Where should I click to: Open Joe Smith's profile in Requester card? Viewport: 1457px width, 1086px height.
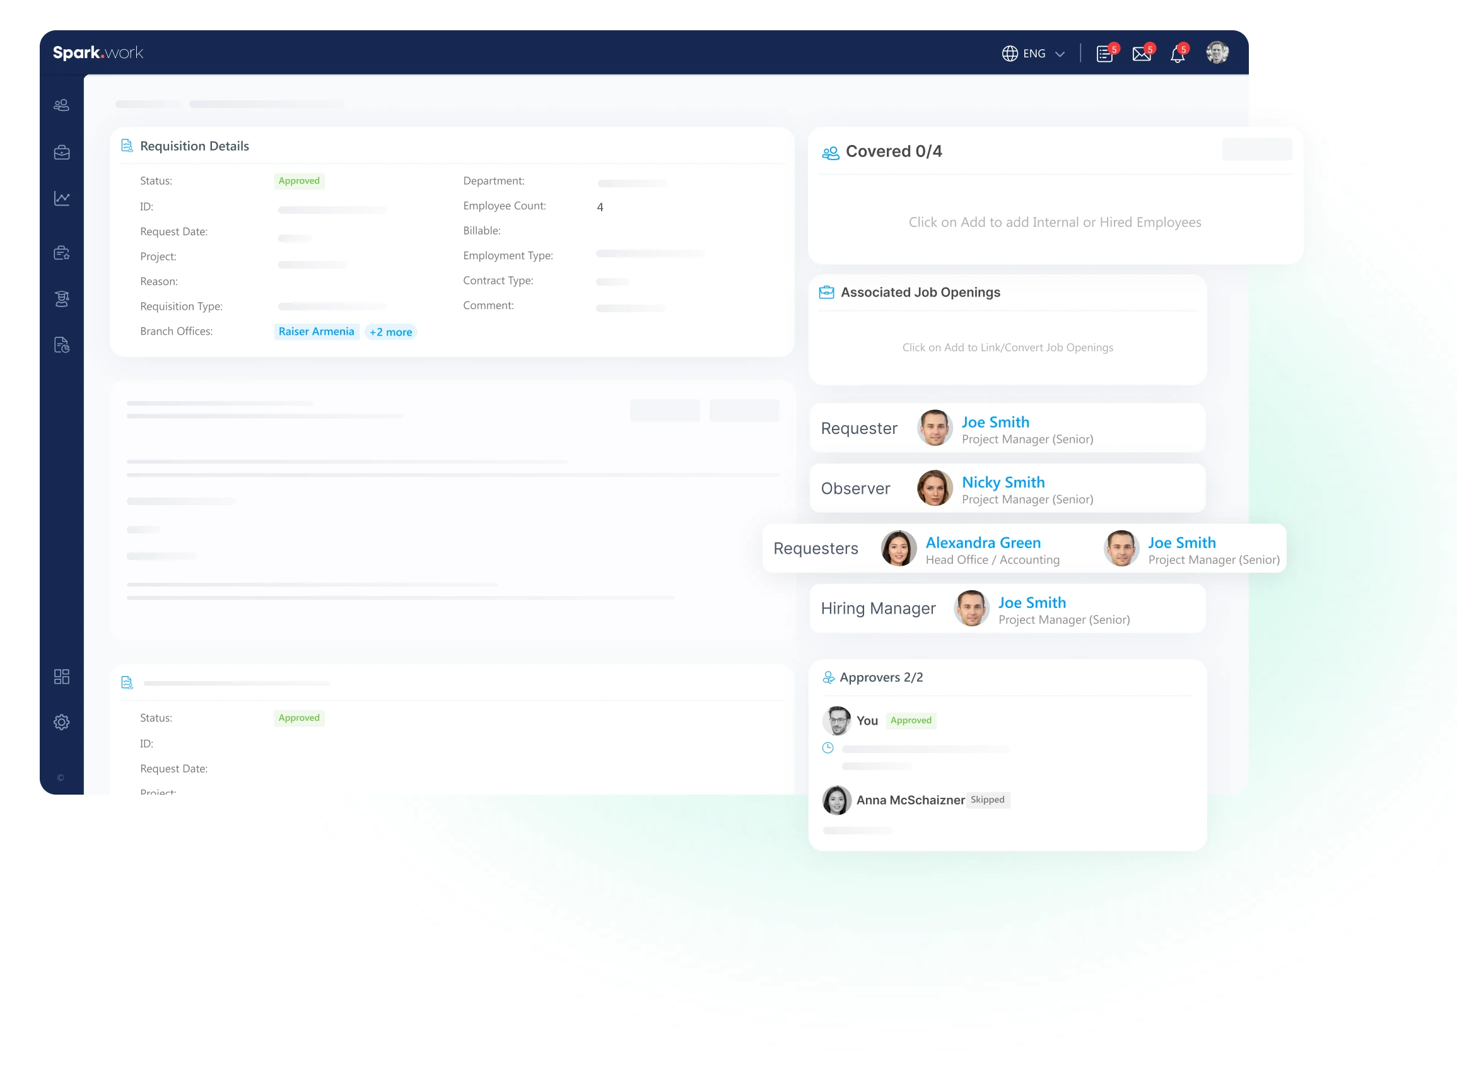click(995, 422)
